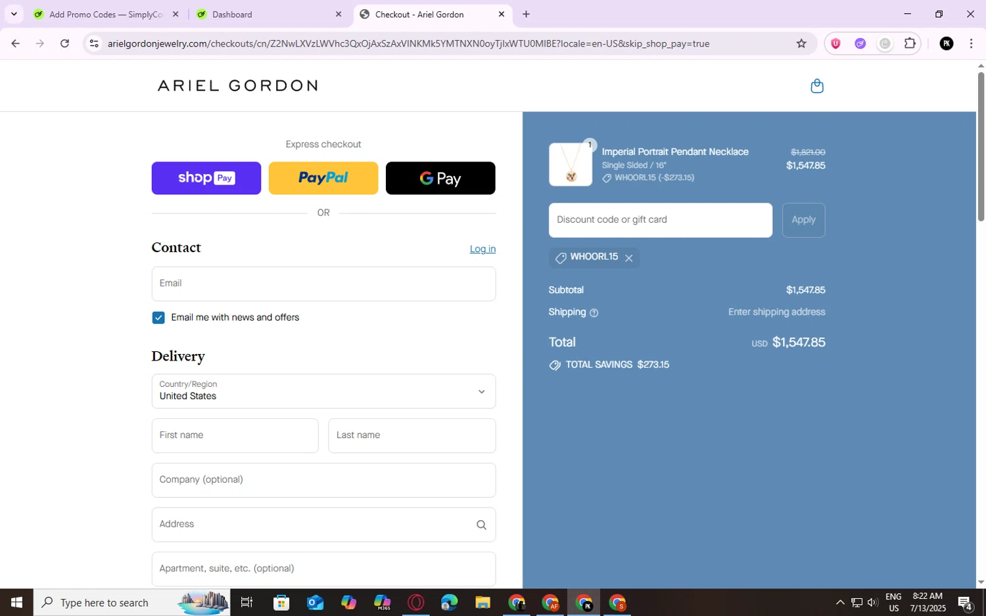Select the Checkout - Ariel Gordon tab
This screenshot has height=616, width=986.
[x=433, y=14]
